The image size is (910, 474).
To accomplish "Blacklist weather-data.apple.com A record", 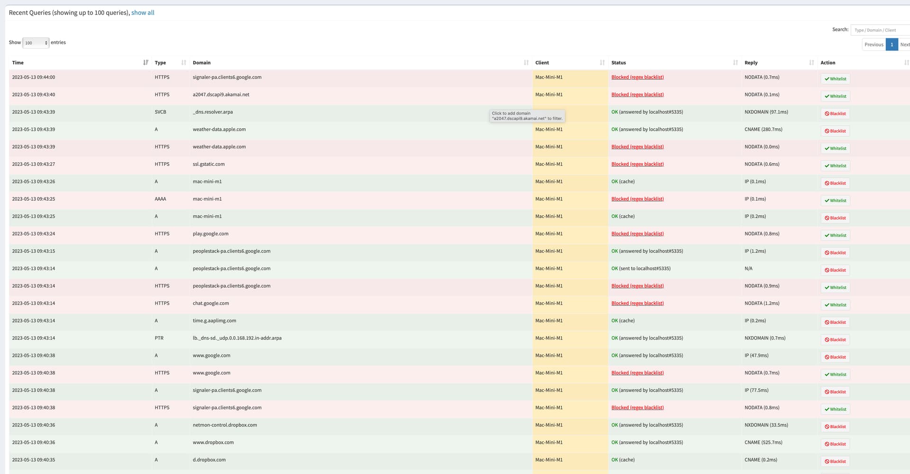I will [x=835, y=131].
